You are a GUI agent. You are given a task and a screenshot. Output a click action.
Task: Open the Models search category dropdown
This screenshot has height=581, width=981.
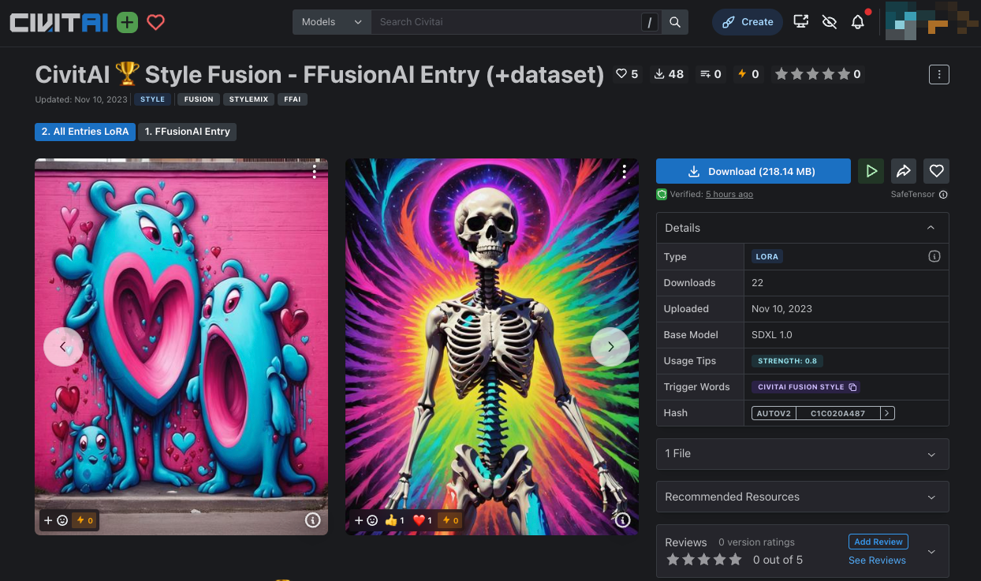click(x=331, y=22)
